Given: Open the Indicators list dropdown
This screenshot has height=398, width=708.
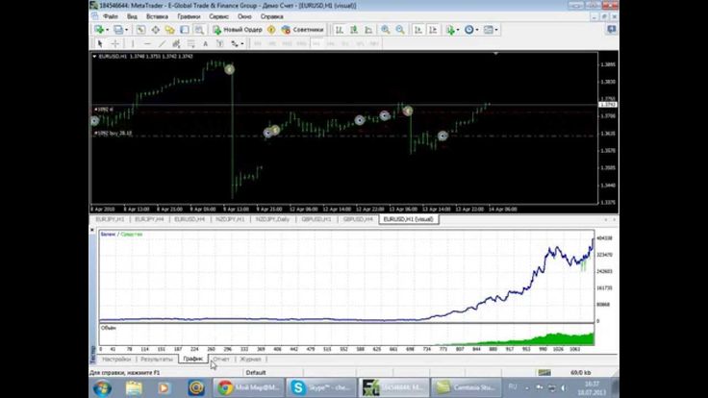Looking at the screenshot, I should (x=452, y=30).
